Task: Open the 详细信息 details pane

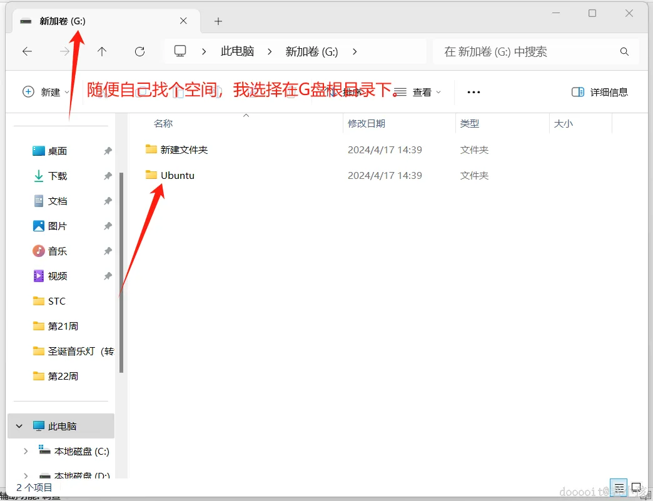Action: [x=599, y=91]
